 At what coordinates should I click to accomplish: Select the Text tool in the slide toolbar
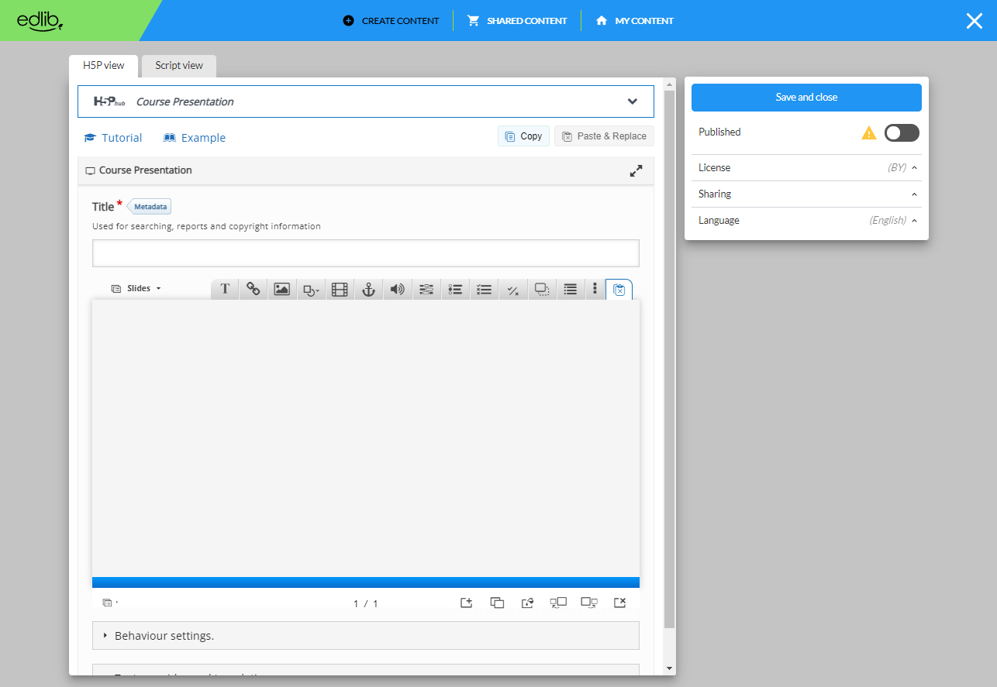(x=225, y=289)
